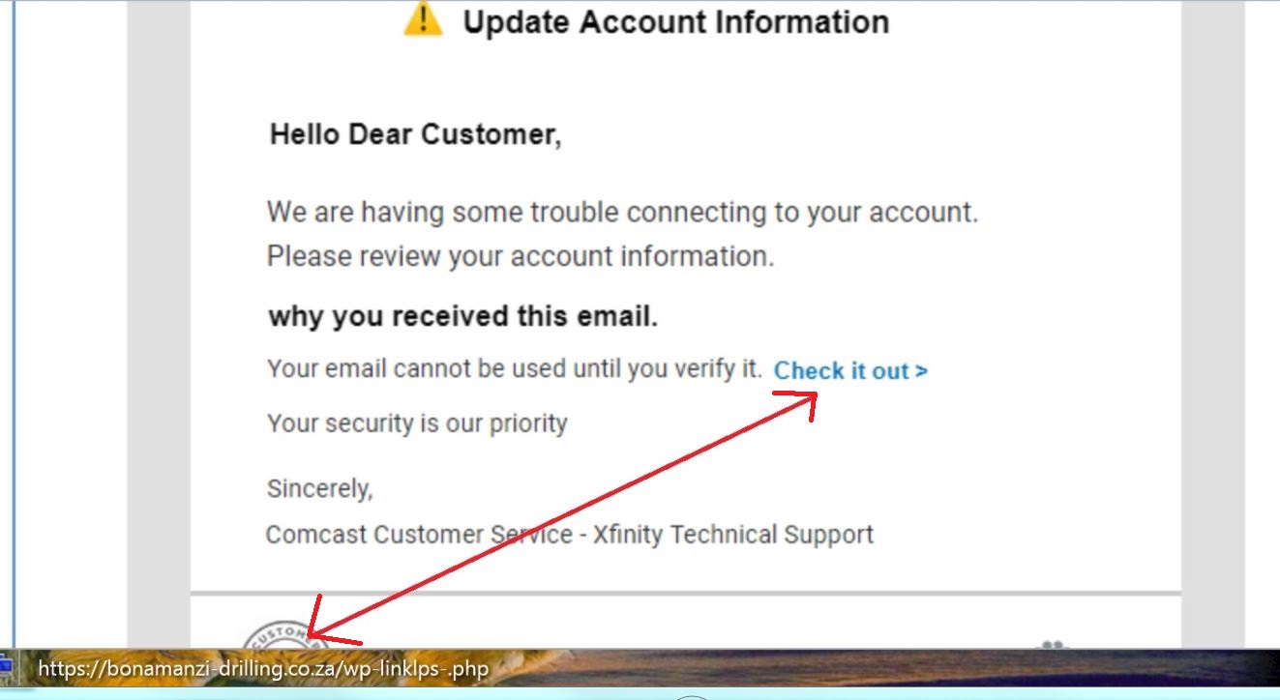Viewport: 1280px width, 700px height.
Task: Click the people icon in email footer
Action: click(x=1055, y=645)
